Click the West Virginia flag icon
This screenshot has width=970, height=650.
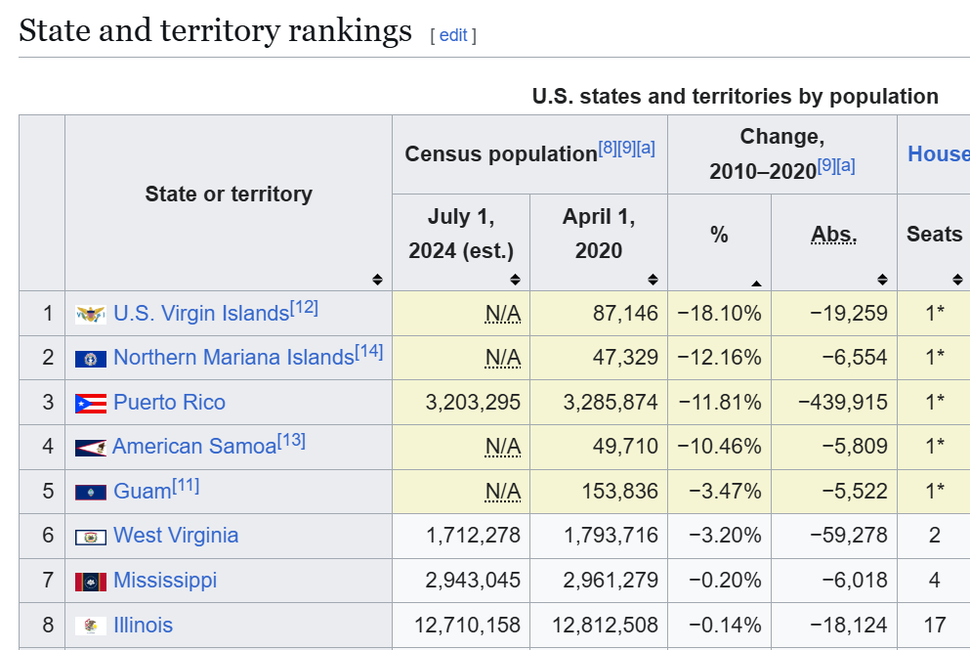(x=91, y=537)
